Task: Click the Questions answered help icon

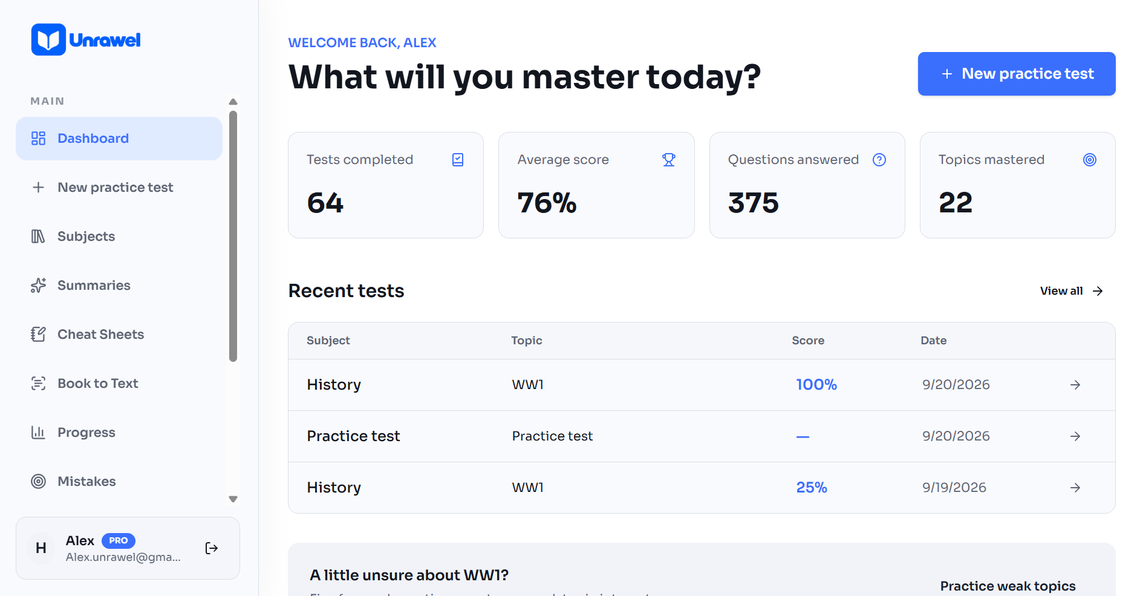Action: pos(879,160)
